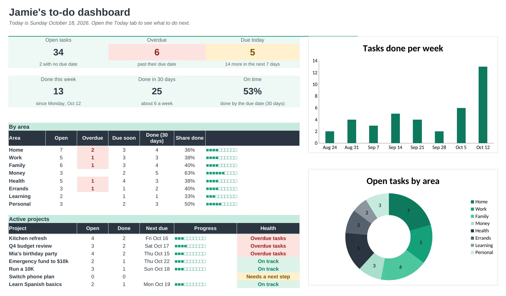The width and height of the screenshot is (506, 296).
Task: Click the Money share done 63% cell
Action: (x=190, y=173)
